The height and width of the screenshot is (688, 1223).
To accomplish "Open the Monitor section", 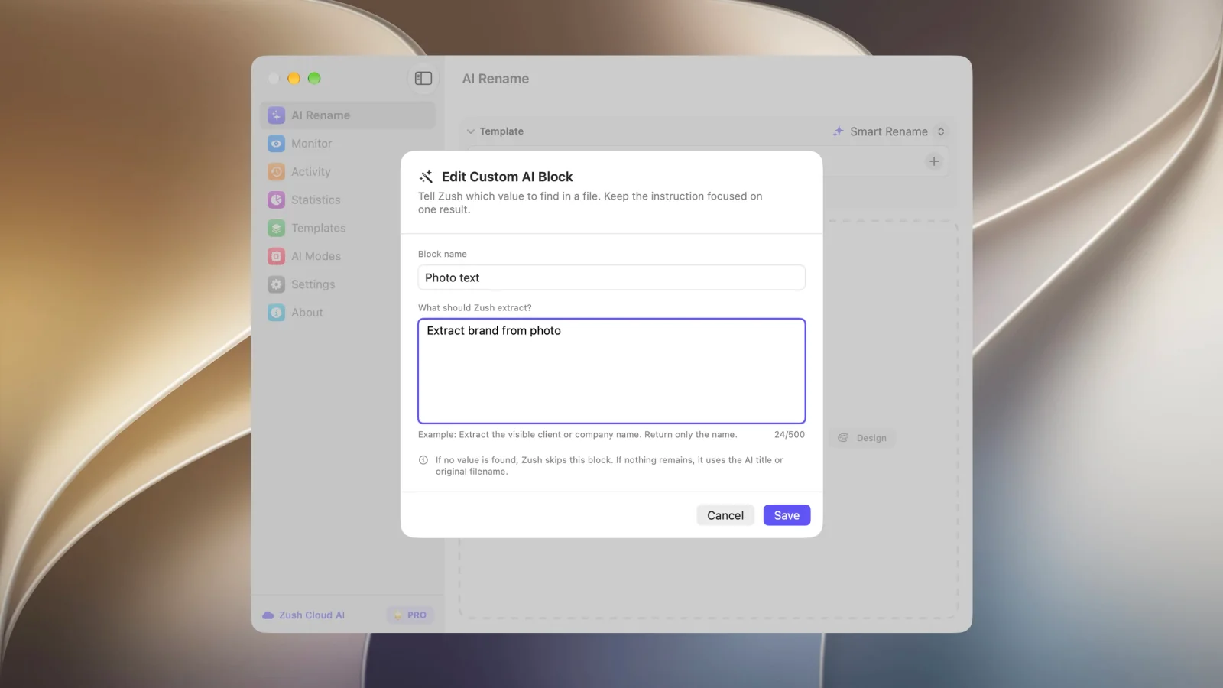I will (x=349, y=144).
